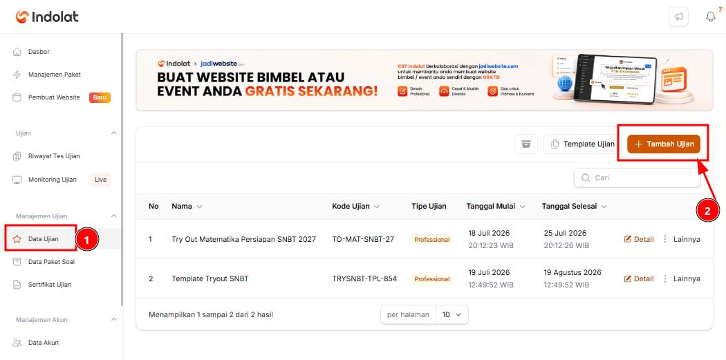Click the edit icon for Try Out Matematika row
The width and height of the screenshot is (726, 360).
(628, 239)
